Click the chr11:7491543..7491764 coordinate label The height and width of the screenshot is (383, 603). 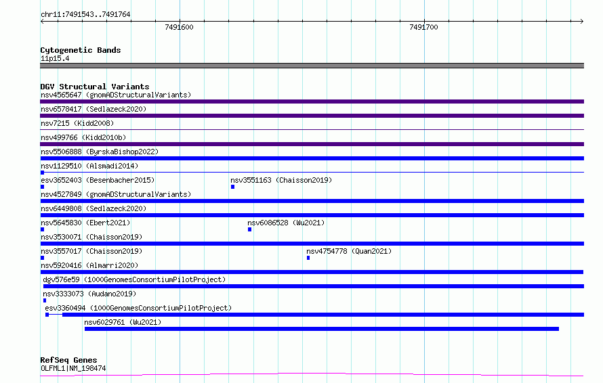(85, 14)
